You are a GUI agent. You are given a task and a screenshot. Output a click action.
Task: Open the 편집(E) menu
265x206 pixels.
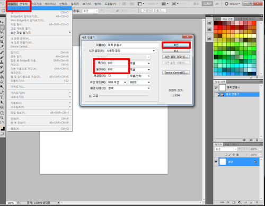pyautogui.click(x=23, y=4)
